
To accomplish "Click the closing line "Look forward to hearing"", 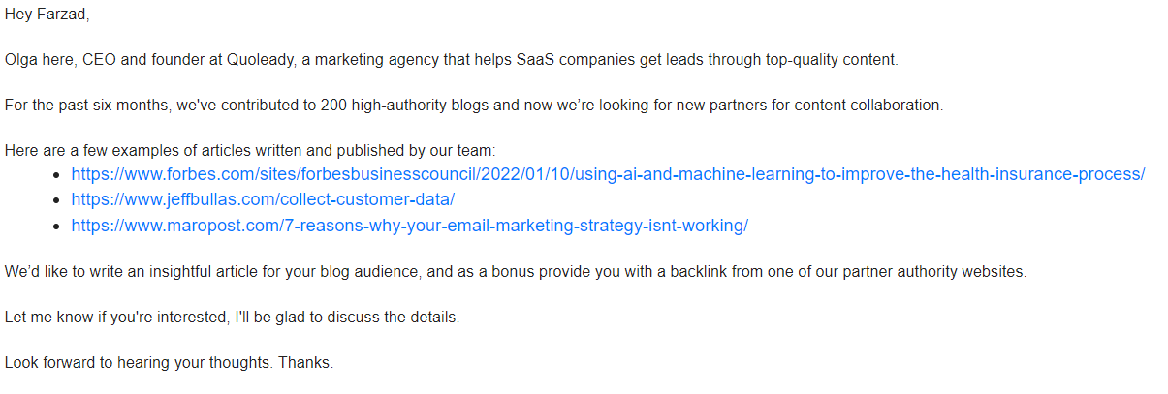I will pyautogui.click(x=169, y=363).
